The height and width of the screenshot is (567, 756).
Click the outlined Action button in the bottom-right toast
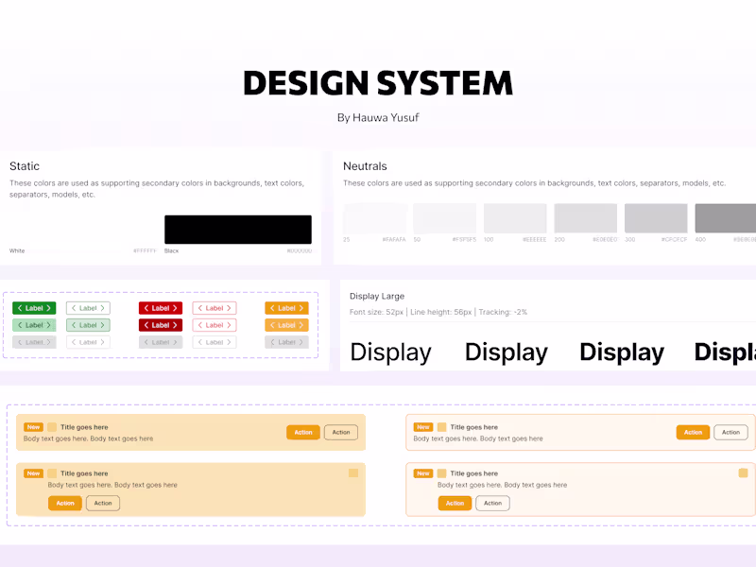coord(492,503)
